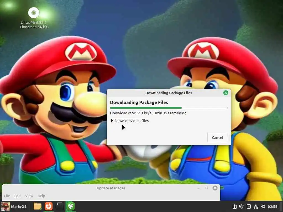The height and width of the screenshot is (212, 283).
Task: Click the shield update tray icon
Action: click(241, 206)
